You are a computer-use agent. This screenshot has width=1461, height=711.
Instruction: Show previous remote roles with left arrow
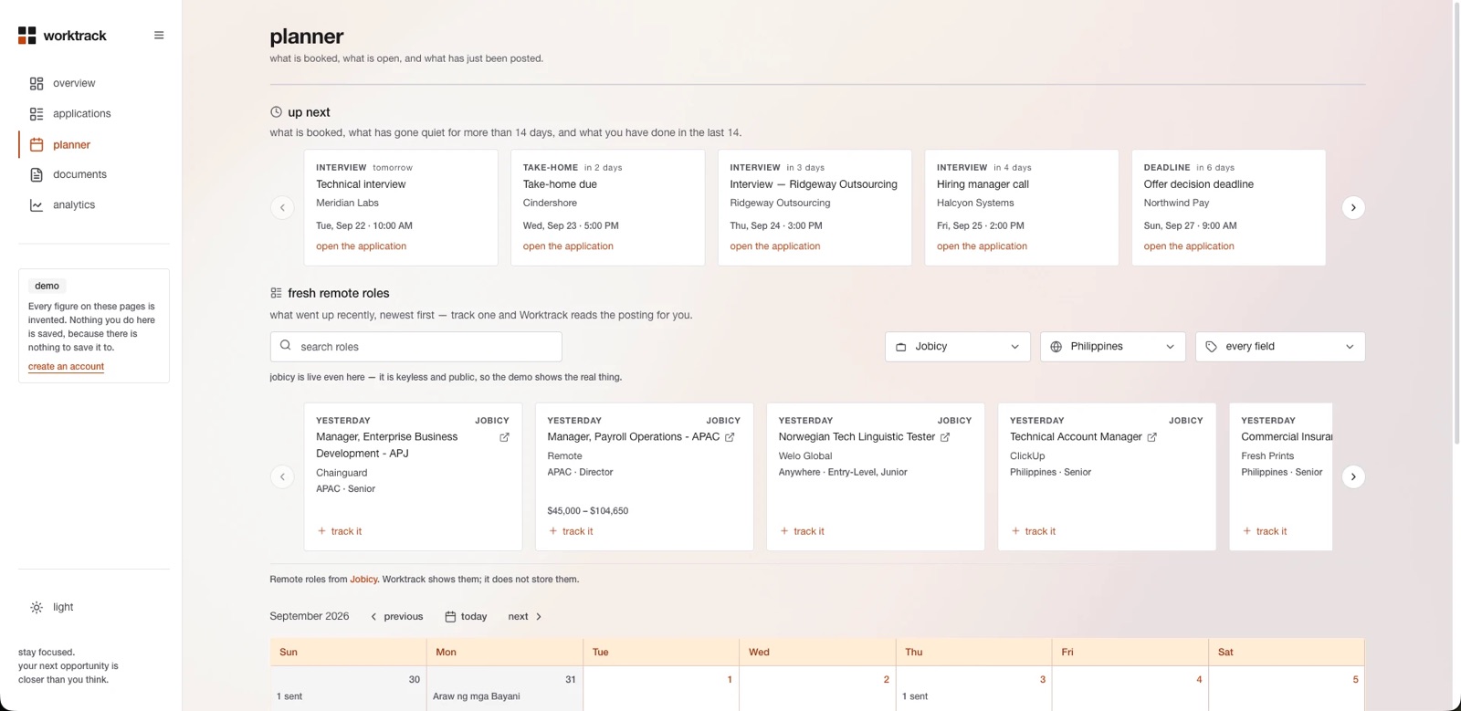click(x=282, y=476)
